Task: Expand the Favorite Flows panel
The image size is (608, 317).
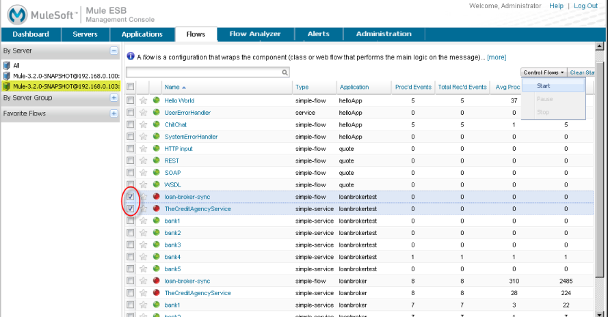Action: tap(114, 113)
